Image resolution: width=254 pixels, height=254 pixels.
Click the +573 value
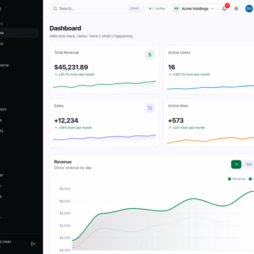point(176,120)
